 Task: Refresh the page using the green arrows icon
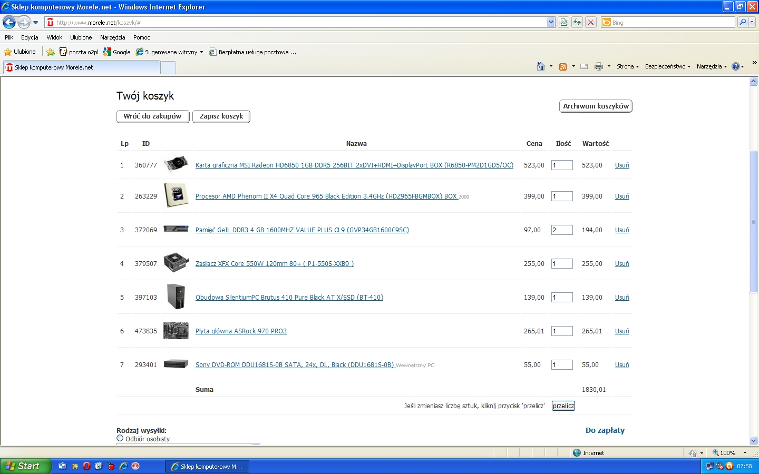pos(577,22)
